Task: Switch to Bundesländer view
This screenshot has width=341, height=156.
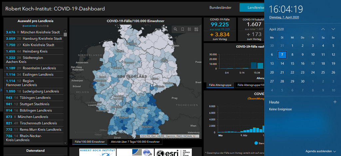Action: pos(220,8)
